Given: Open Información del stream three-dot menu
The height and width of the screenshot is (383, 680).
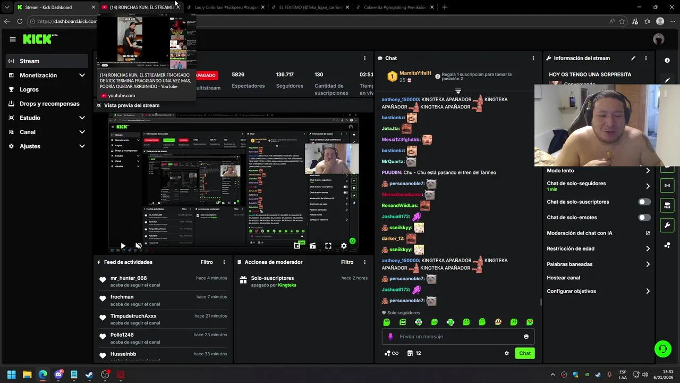Looking at the screenshot, I should pos(646,58).
